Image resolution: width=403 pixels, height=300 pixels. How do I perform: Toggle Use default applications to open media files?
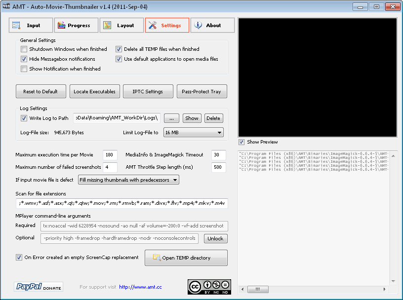click(x=119, y=59)
